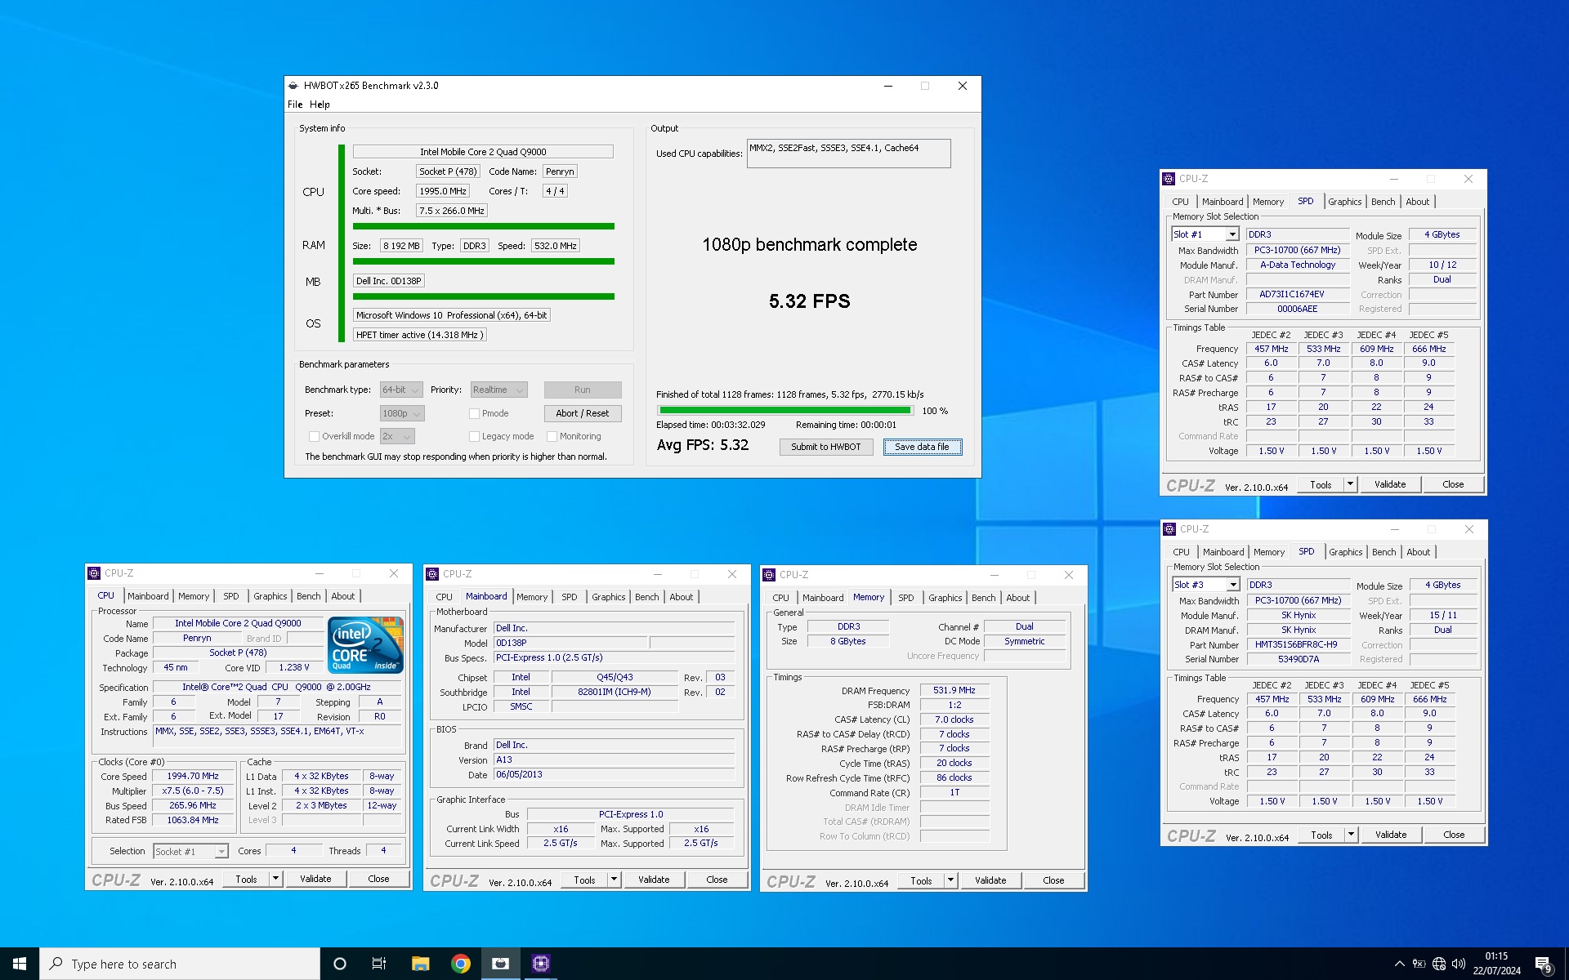Toggle the Overkill mode checkbox
This screenshot has width=1569, height=980.
314,437
